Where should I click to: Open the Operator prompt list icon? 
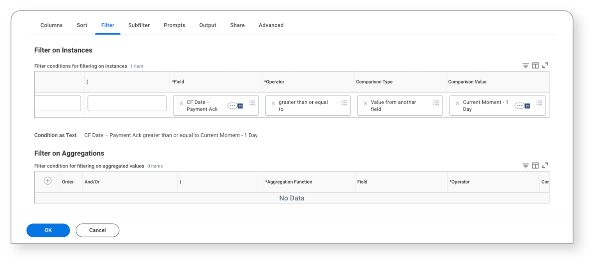[344, 103]
